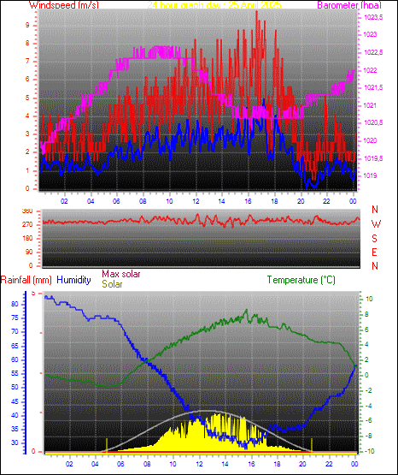Click hour label 16 under the humidity chart

coord(251,464)
